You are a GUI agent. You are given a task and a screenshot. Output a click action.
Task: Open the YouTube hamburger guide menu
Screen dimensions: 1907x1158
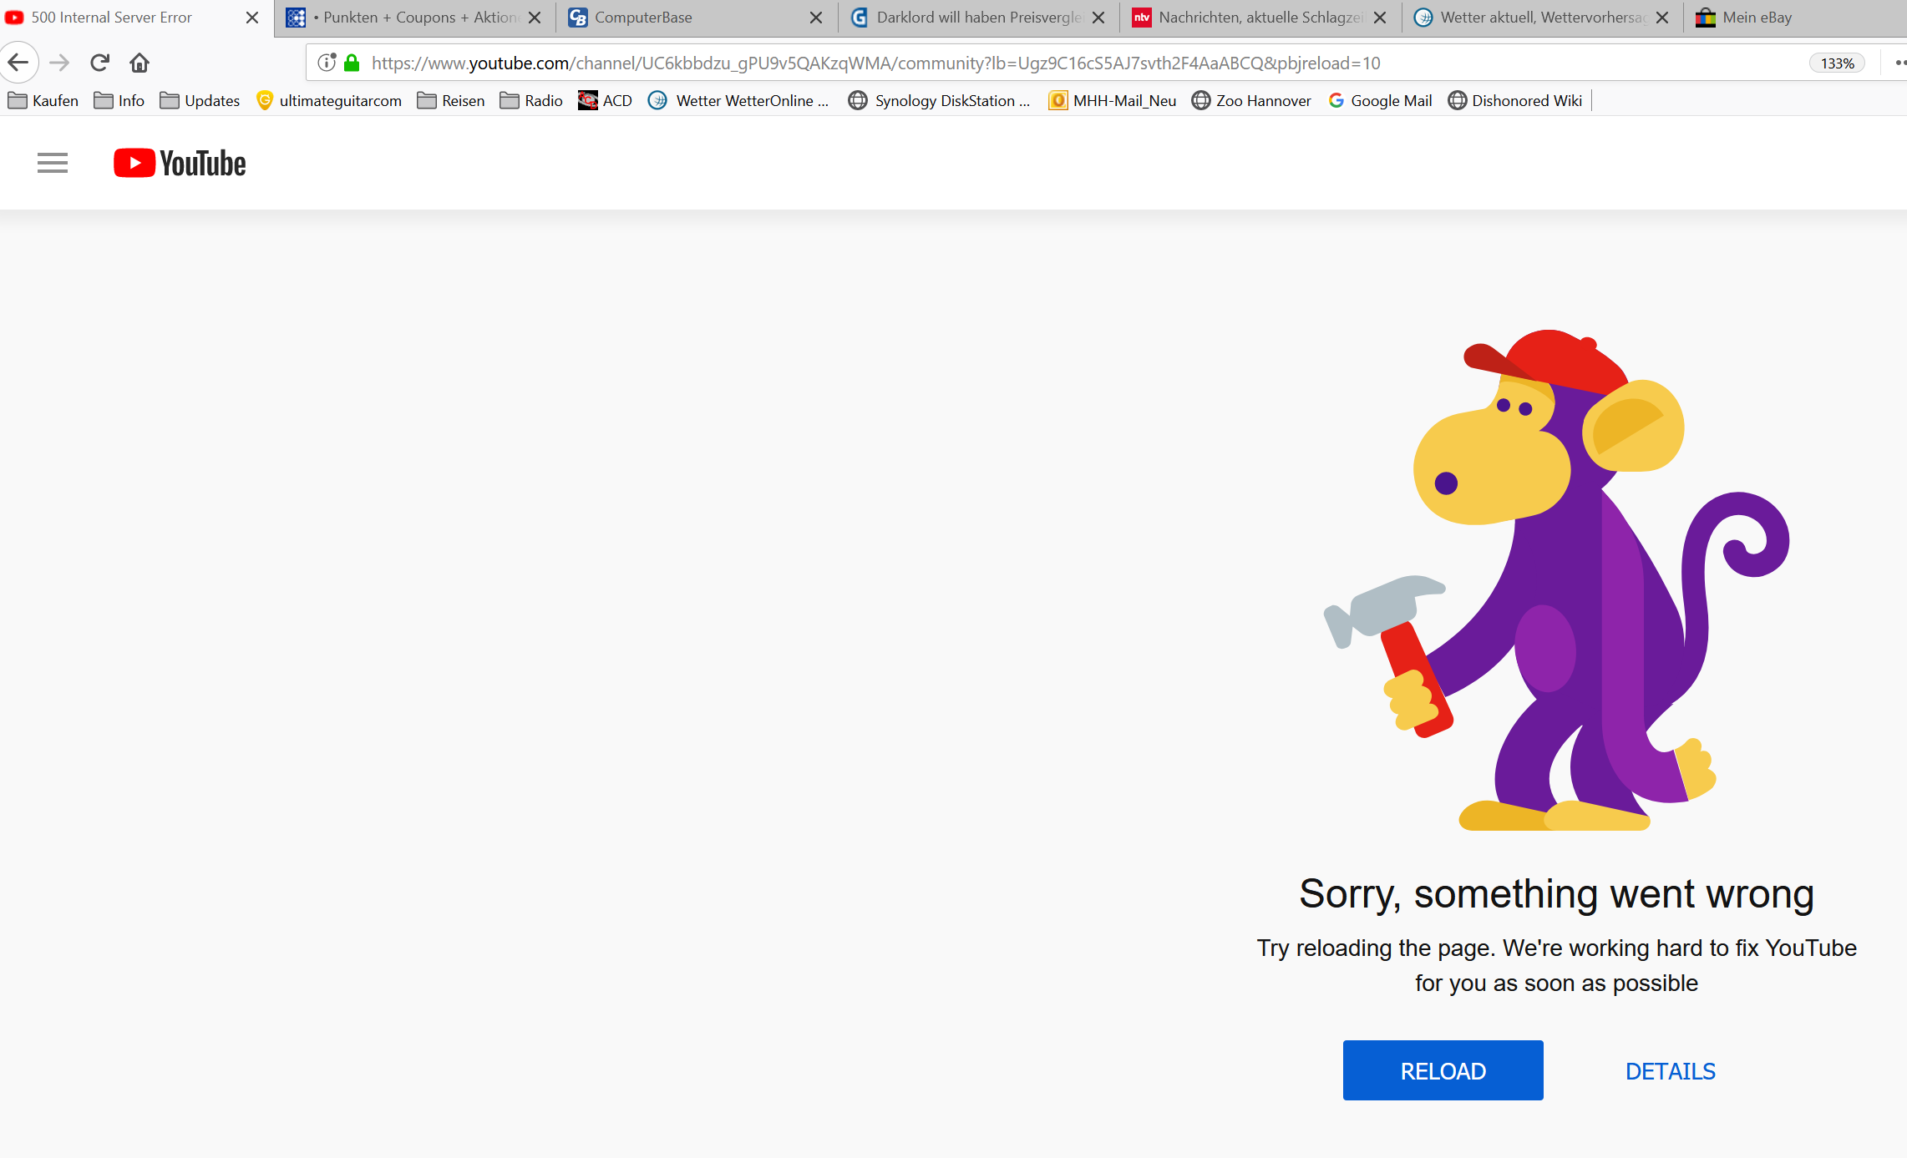[53, 163]
